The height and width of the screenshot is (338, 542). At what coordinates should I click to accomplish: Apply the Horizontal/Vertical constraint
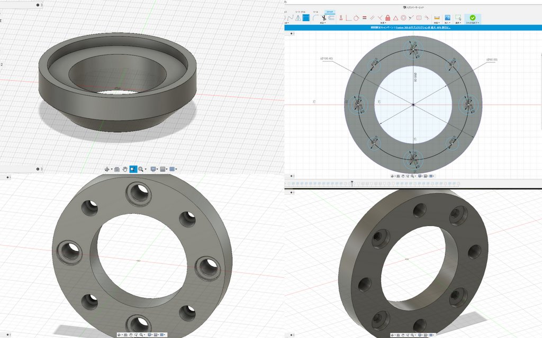[x=341, y=17]
